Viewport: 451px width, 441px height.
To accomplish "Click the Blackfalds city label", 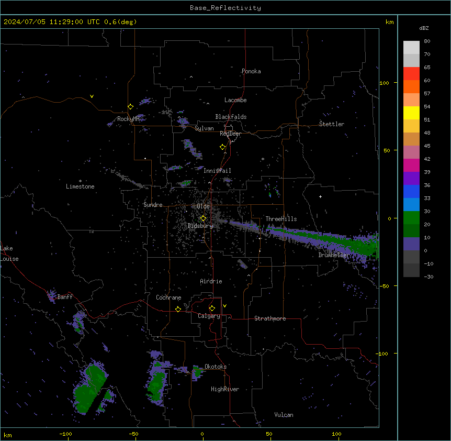I will coord(231,117).
